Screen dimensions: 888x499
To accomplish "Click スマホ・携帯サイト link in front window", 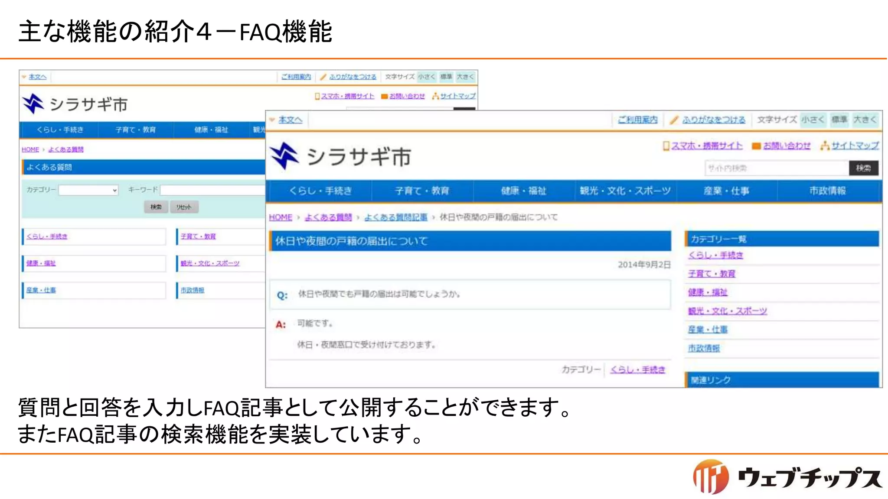I will [x=707, y=146].
